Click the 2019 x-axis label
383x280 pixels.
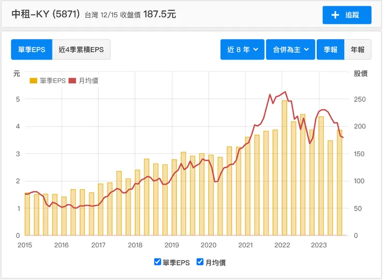(x=172, y=245)
